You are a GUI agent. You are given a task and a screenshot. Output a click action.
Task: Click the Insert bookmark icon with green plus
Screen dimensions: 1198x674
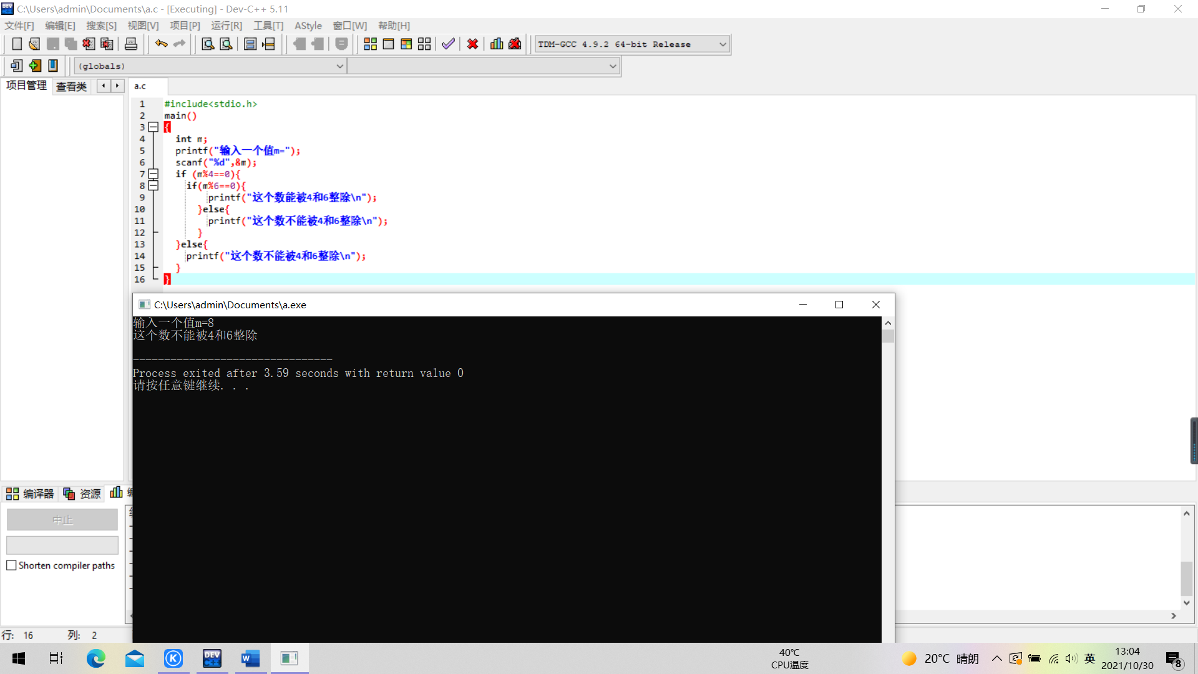click(35, 66)
